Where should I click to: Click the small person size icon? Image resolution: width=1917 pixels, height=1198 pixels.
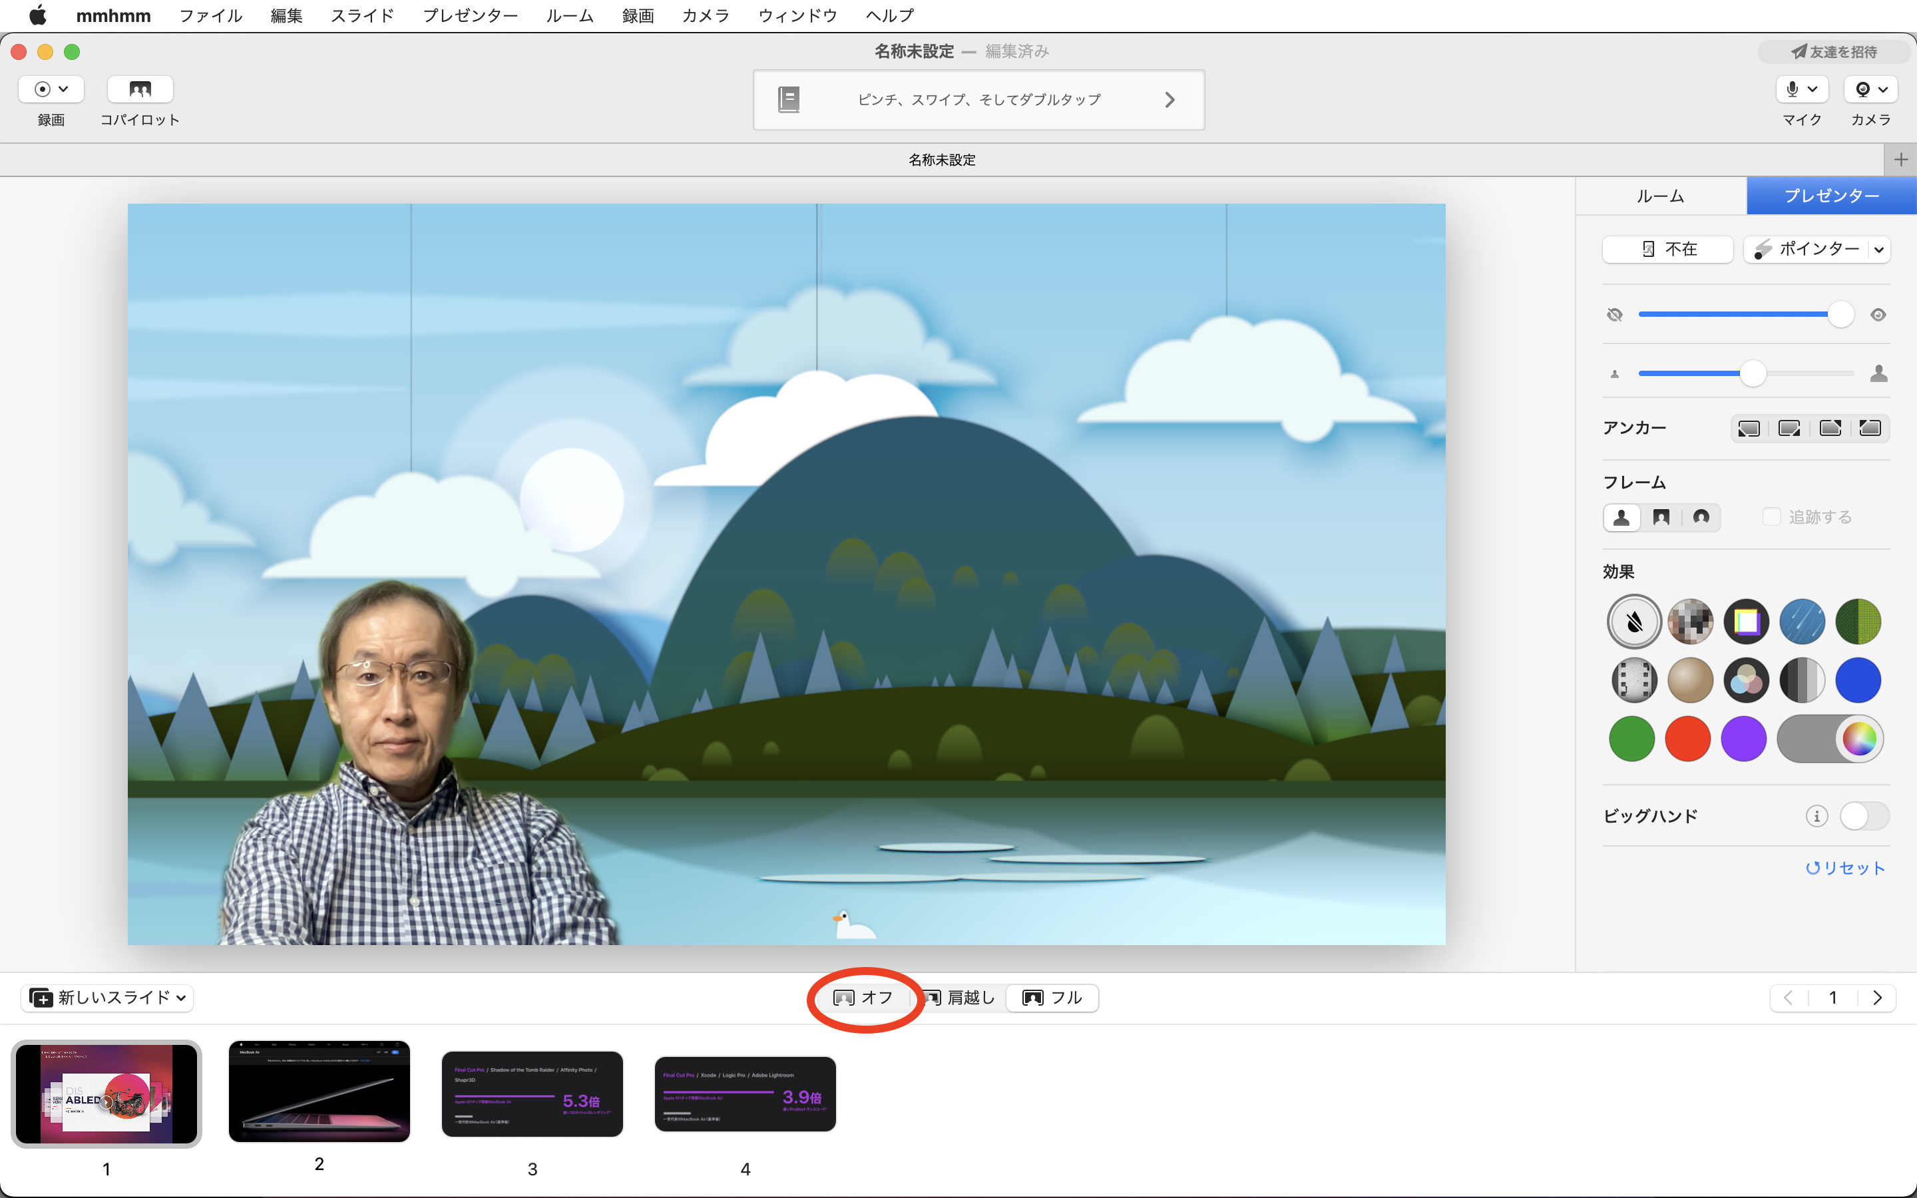(x=1614, y=374)
